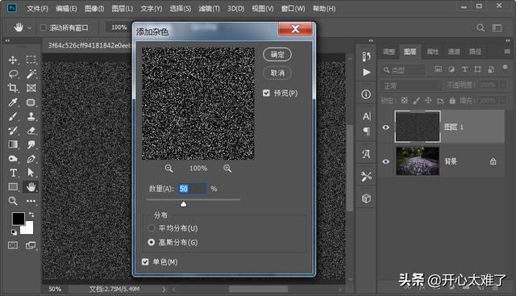Select the Eyedropper tool
Screen dimensions: 516x296
[x=13, y=102]
